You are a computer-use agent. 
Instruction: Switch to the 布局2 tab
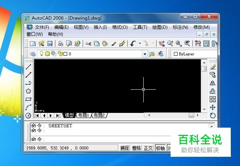click(99, 115)
